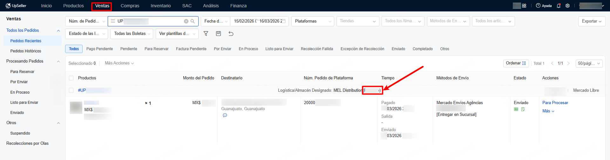This screenshot has height=160, width=610.
Task: Open the notifications bell
Action: [x=559, y=6]
